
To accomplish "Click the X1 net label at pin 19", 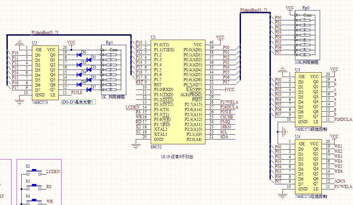I will tap(138, 132).
